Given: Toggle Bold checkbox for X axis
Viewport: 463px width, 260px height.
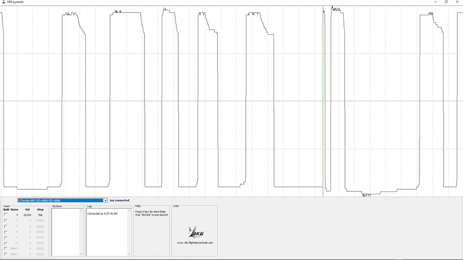Looking at the screenshot, I should (x=6, y=215).
